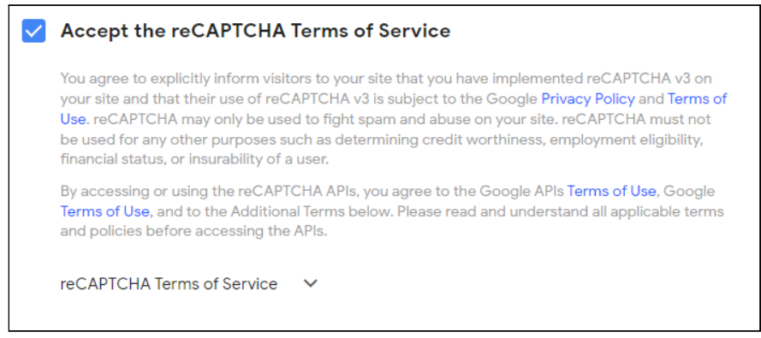Click the "reCAPTCHA Terms of Service" expander label

tap(169, 284)
